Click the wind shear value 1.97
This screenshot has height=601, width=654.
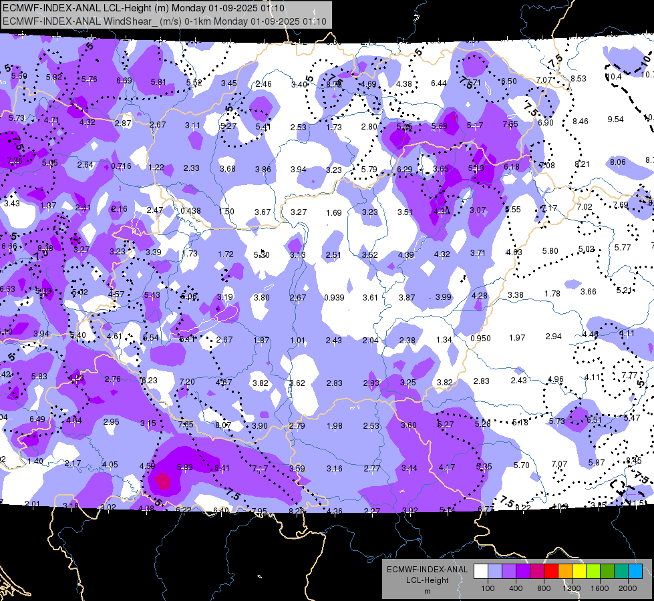click(x=517, y=337)
